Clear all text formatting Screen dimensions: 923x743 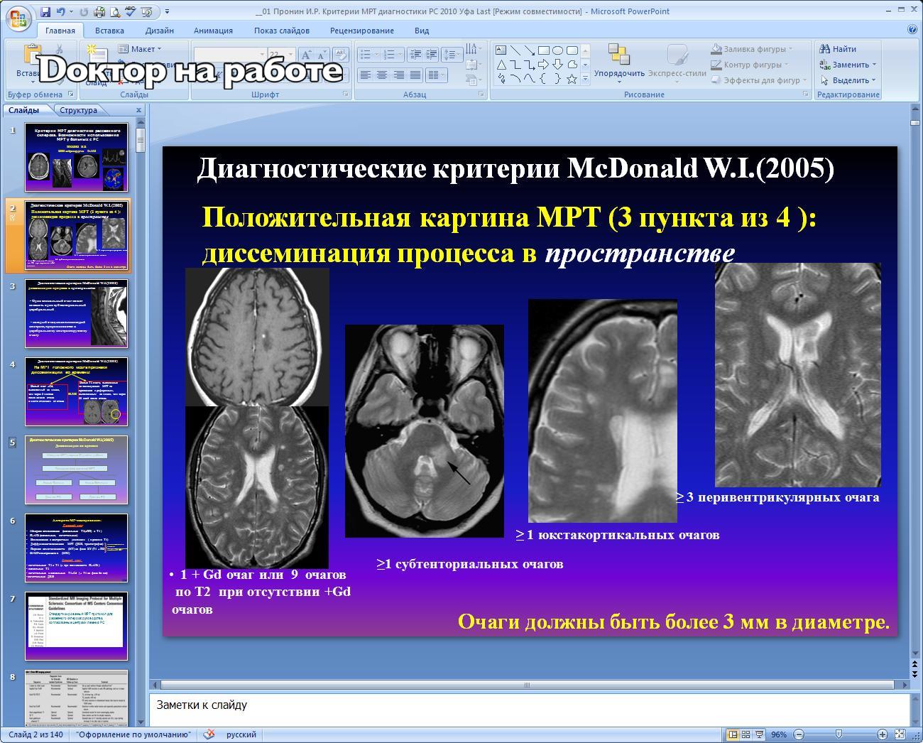pos(341,55)
